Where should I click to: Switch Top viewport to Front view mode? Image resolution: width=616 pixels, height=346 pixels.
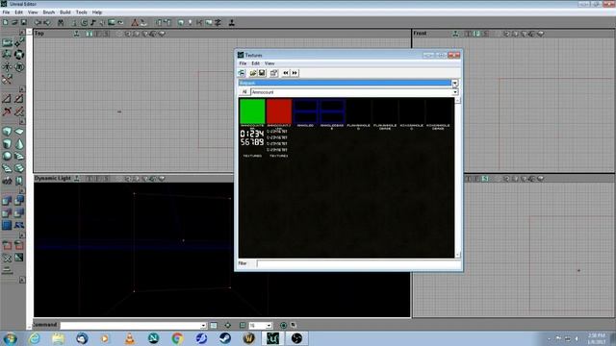98,34
